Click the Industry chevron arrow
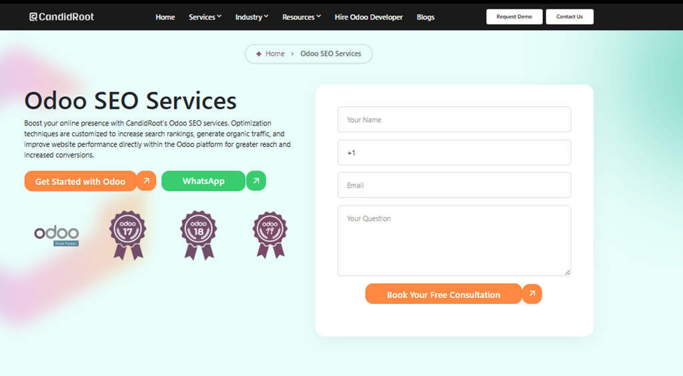The width and height of the screenshot is (683, 376). (266, 17)
